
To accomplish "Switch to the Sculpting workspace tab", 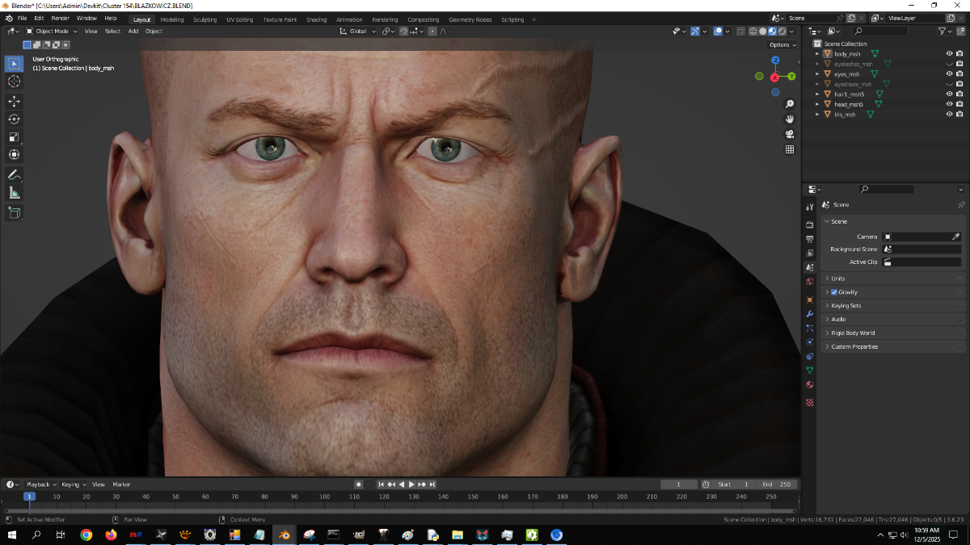I will point(204,19).
